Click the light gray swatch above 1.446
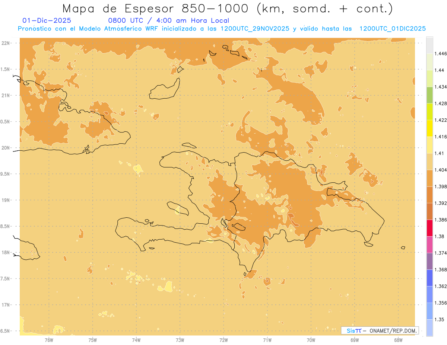 click(430, 45)
